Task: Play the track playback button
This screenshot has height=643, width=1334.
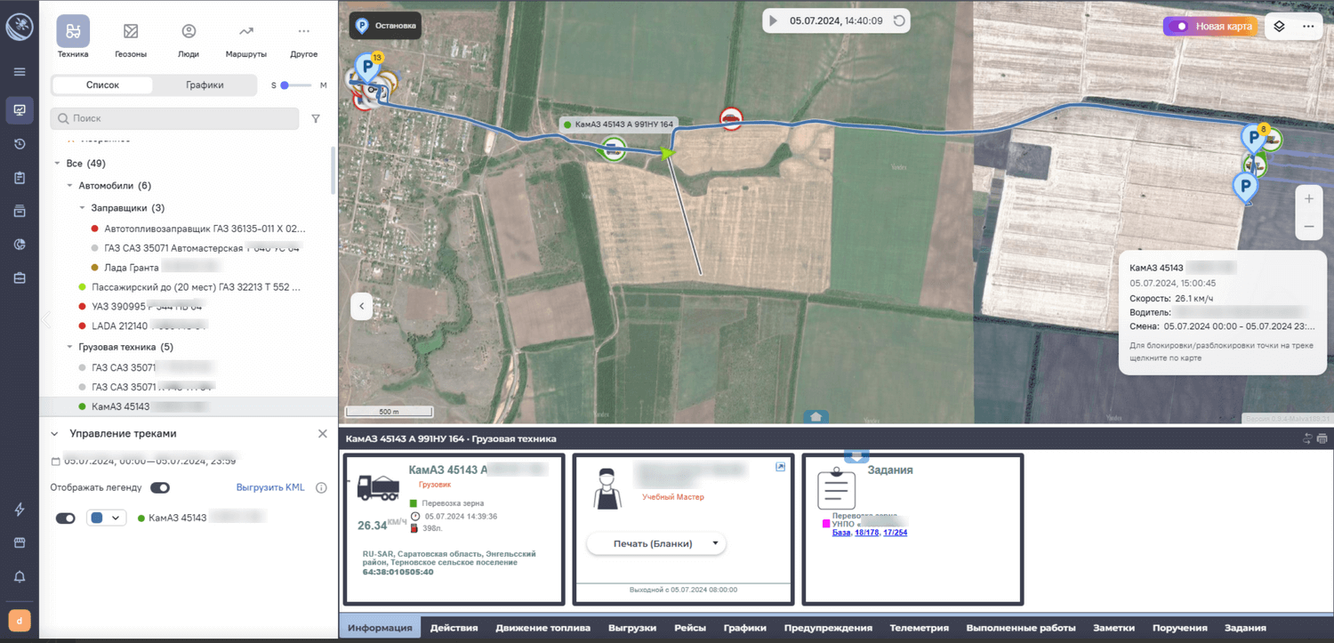Action: coord(774,20)
